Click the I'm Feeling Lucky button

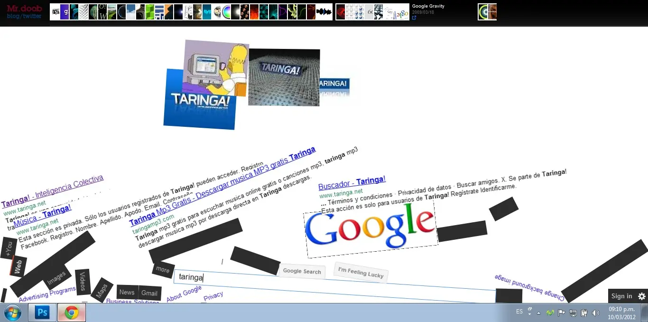(x=361, y=272)
